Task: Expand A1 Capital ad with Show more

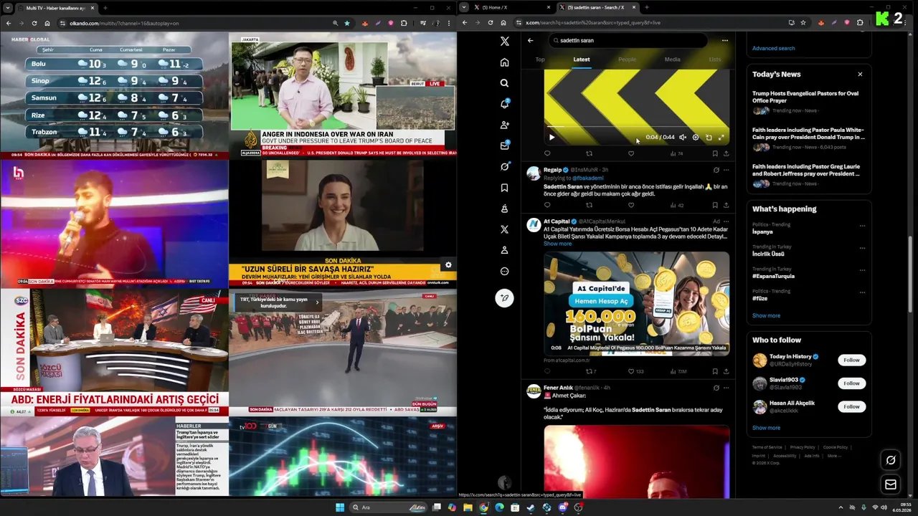Action: pyautogui.click(x=557, y=244)
